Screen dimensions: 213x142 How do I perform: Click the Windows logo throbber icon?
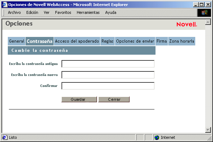[x=204, y=13]
